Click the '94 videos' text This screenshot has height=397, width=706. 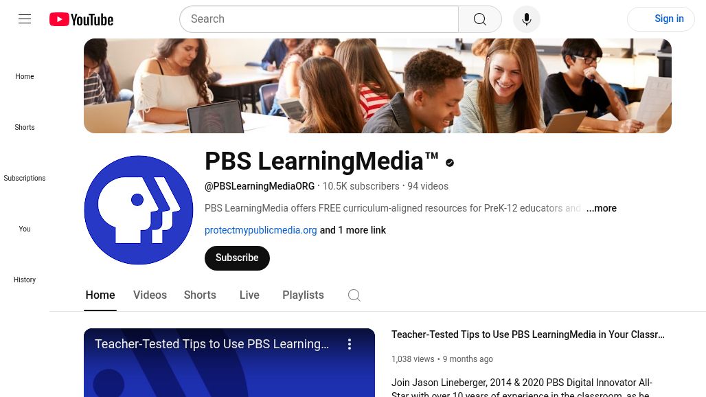coord(428,186)
